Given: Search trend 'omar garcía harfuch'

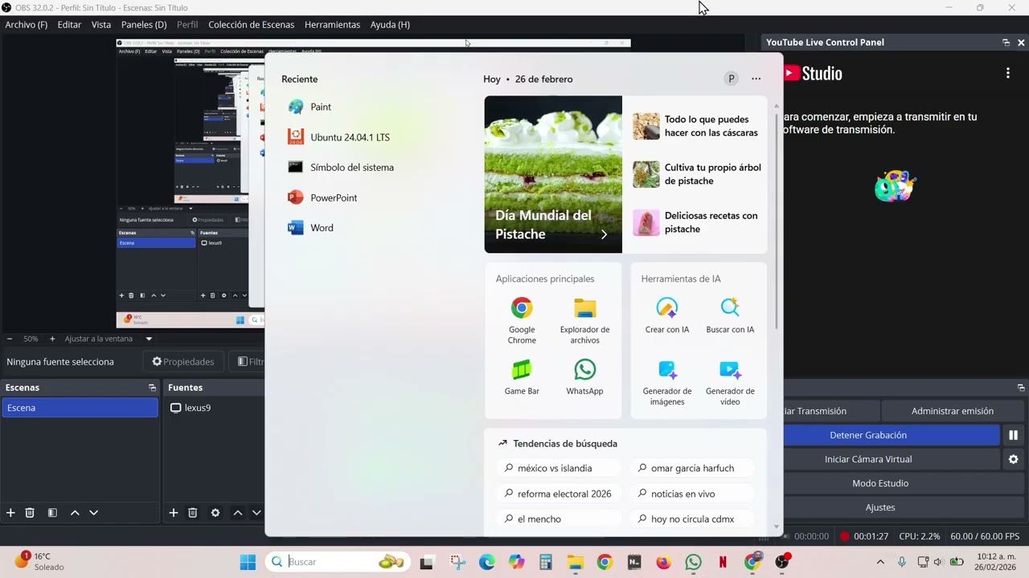Looking at the screenshot, I should (x=692, y=468).
